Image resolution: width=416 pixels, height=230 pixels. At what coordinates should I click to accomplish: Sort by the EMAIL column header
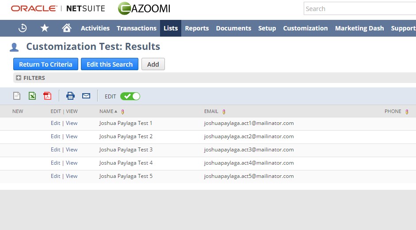pos(211,111)
